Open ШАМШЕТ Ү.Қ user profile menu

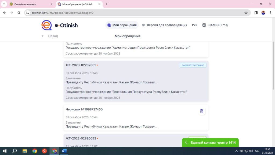pos(215,25)
